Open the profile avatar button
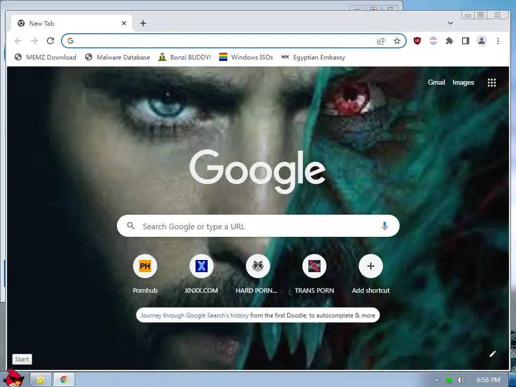This screenshot has width=516, height=387. tap(481, 41)
